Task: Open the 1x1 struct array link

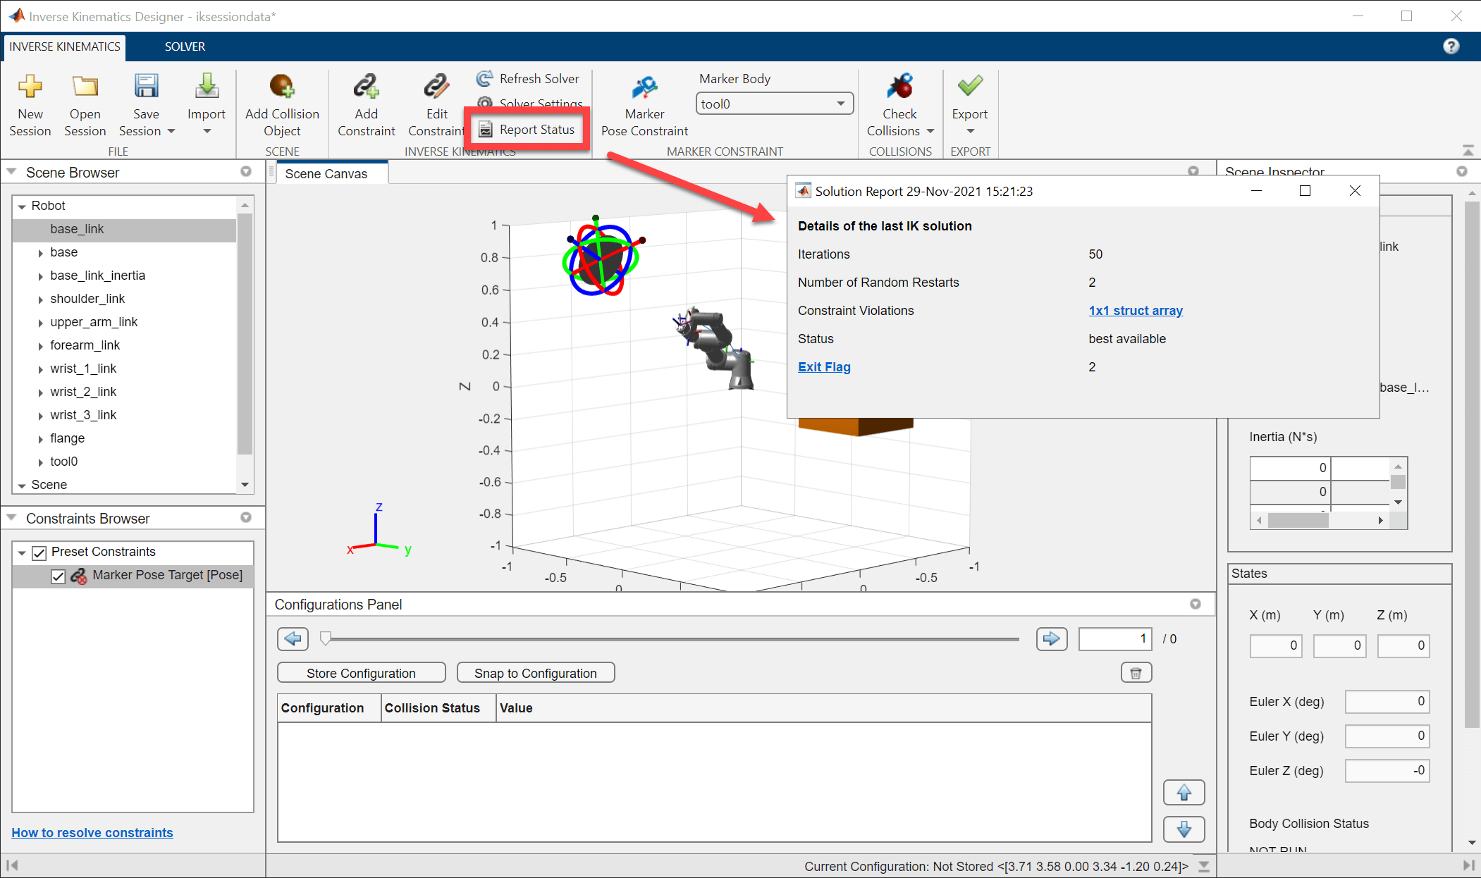Action: 1135,311
